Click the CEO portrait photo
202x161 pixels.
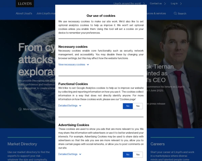[x=174, y=74]
